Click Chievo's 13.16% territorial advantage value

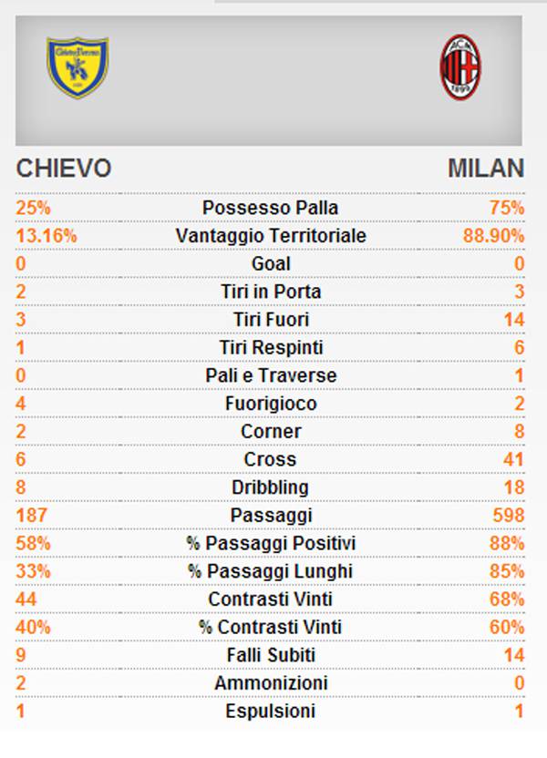point(46,236)
